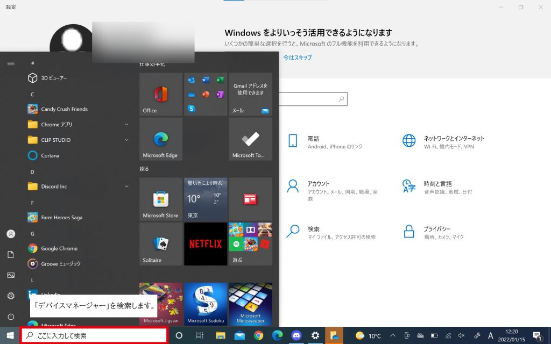Click the Power icon in Start sidebar
The width and height of the screenshot is (551, 344).
pyautogui.click(x=11, y=317)
